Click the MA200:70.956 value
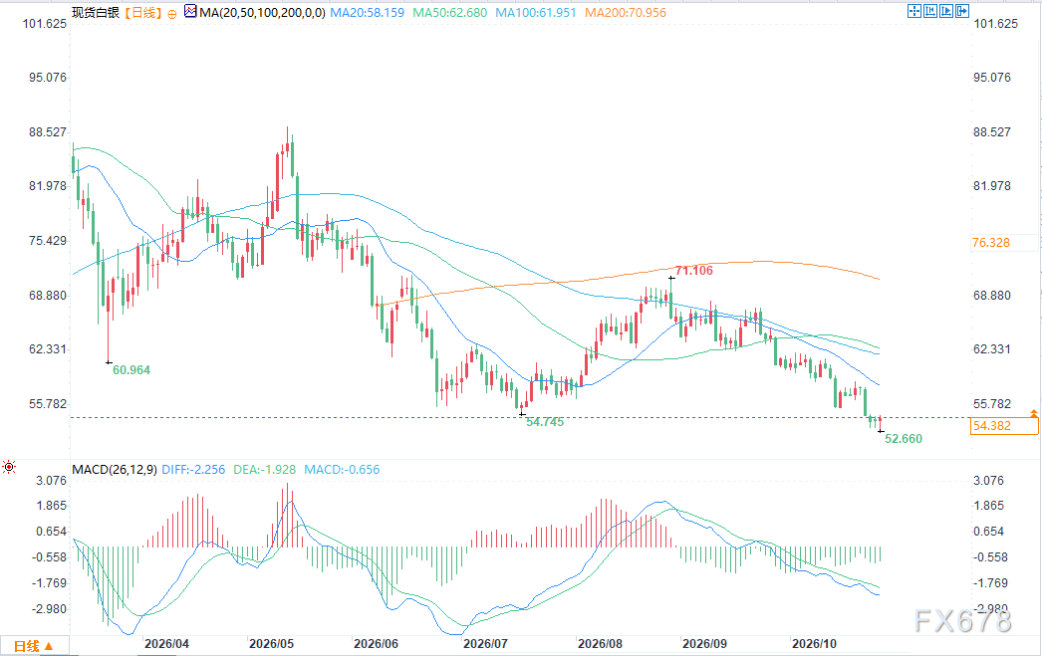Image resolution: width=1042 pixels, height=656 pixels. click(x=626, y=13)
